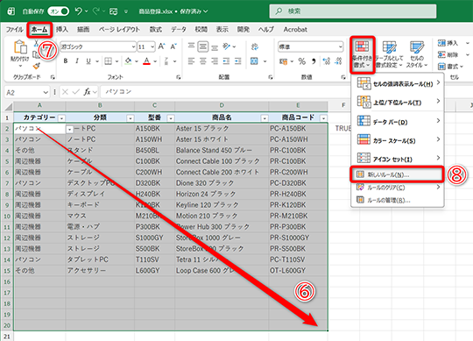Open ルールのクリア submenu
This screenshot has height=341, width=473.
(398, 188)
